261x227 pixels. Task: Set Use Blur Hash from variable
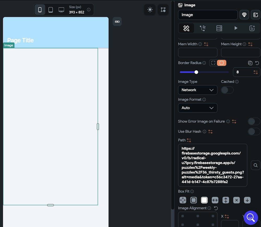tap(210, 132)
